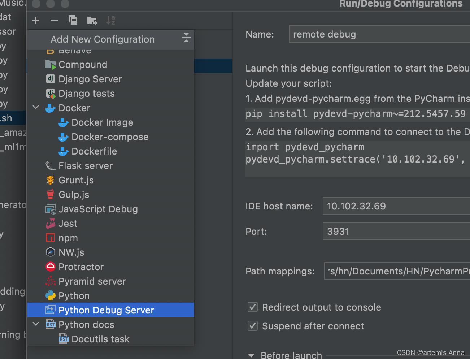Select Docker Image configuration type

tap(110, 122)
